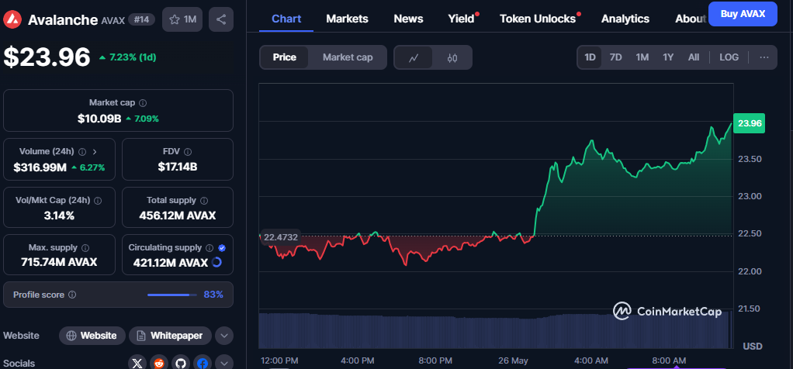Click the Circulating supply info icon
Screen dimensions: 793x369
[210, 248]
